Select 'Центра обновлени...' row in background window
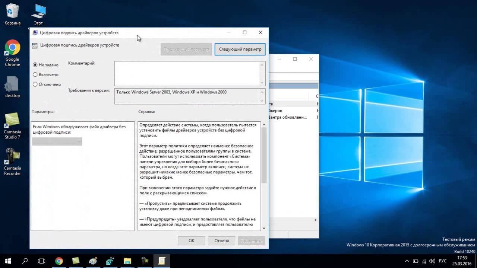477x268 pixels. pos(287,117)
